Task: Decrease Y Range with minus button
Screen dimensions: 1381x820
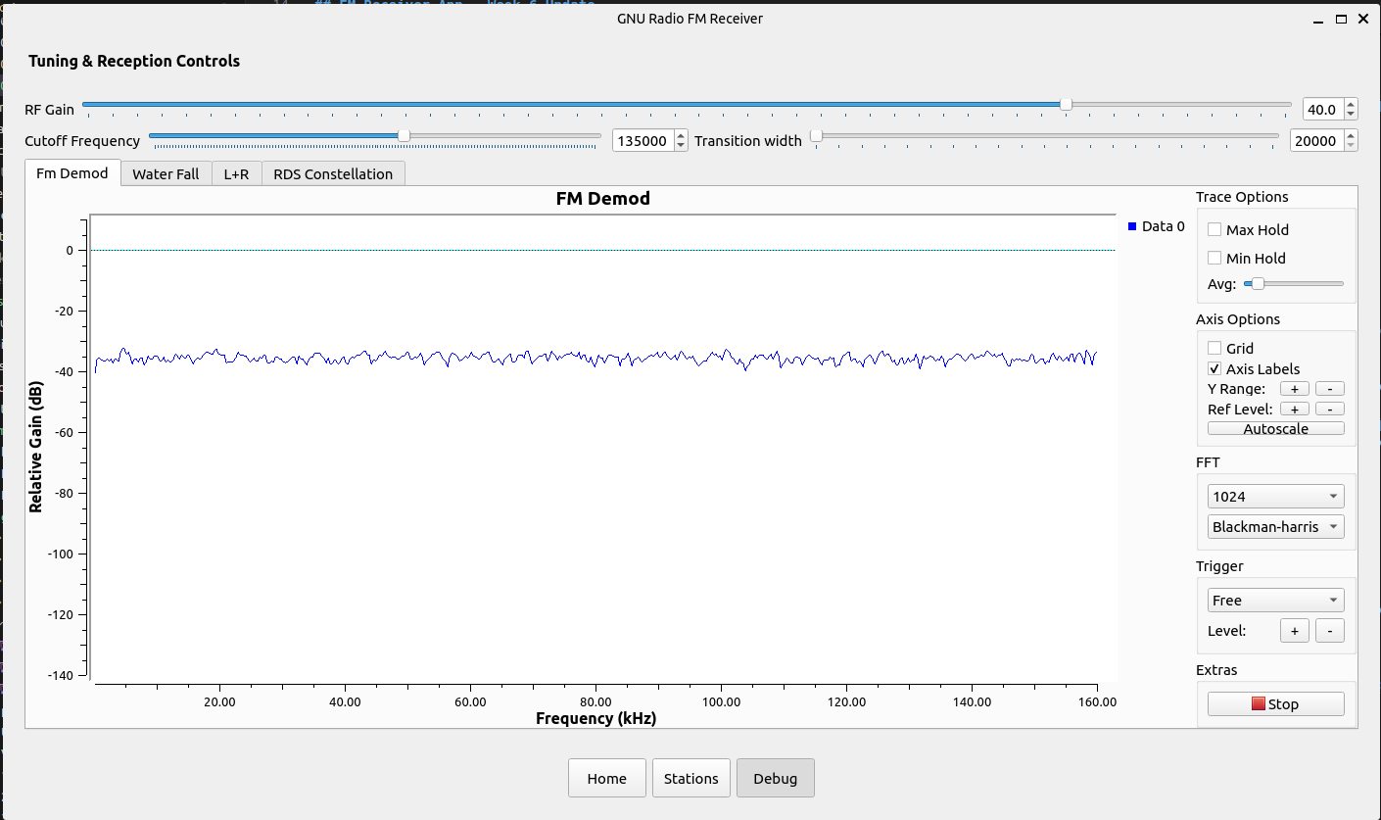Action: 1330,389
